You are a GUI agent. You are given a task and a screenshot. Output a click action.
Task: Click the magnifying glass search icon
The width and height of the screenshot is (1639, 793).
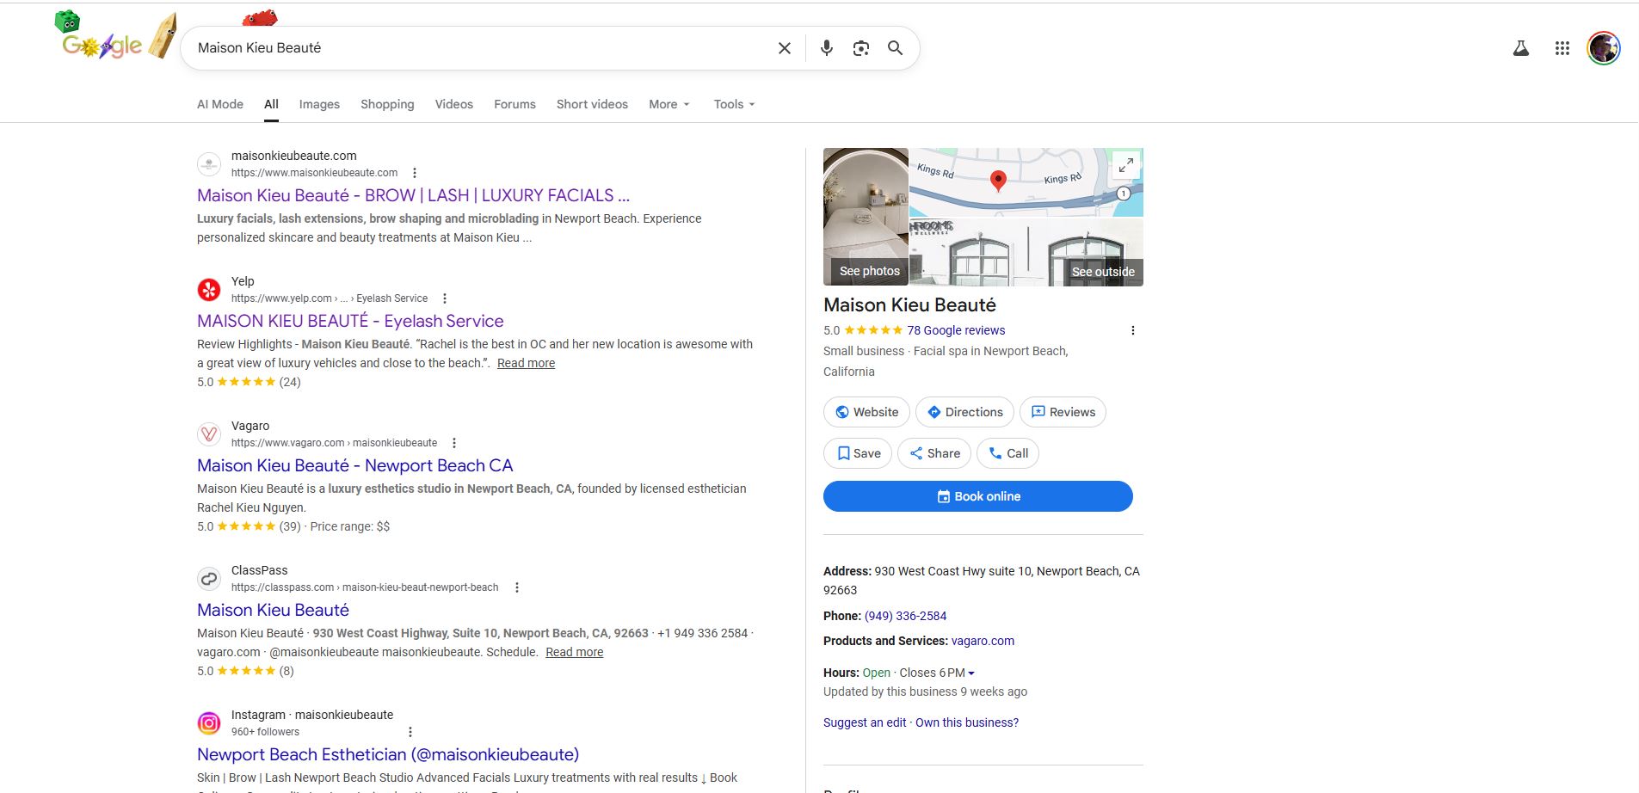(896, 48)
